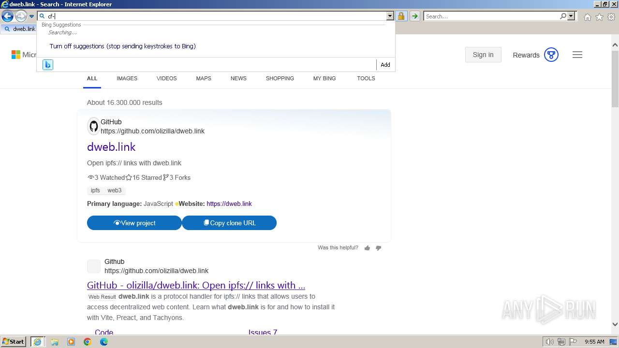Open the search provider dropdown arrow

pyautogui.click(x=571, y=16)
